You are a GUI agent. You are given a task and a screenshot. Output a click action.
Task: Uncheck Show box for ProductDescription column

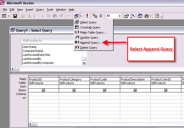135,90
